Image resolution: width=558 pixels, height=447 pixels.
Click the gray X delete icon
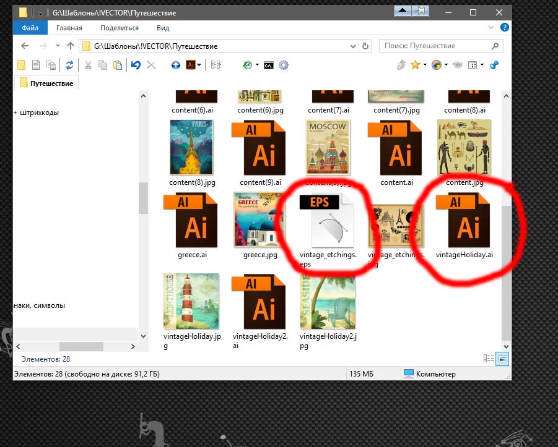pos(151,65)
